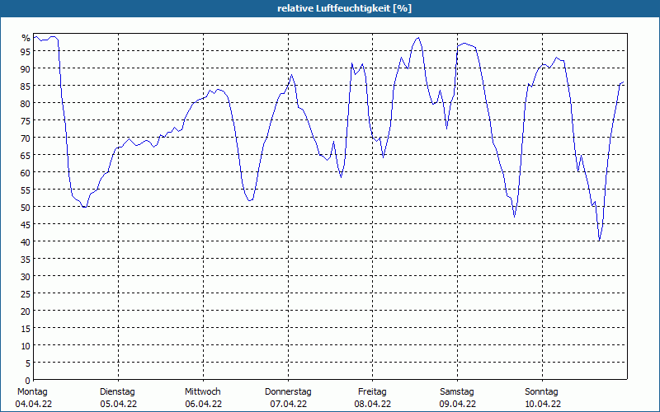
Task: Click the 'Samstag' axis label
Action: coord(457,392)
